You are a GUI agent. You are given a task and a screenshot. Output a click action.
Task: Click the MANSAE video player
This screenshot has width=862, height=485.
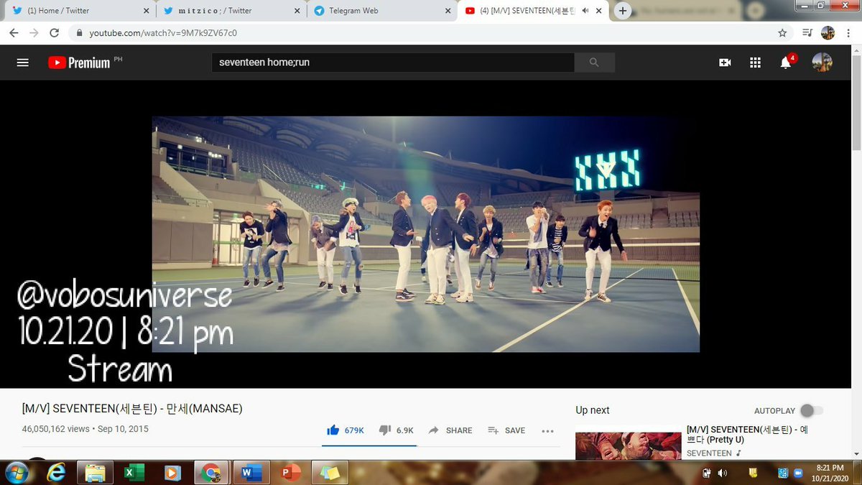[425, 234]
